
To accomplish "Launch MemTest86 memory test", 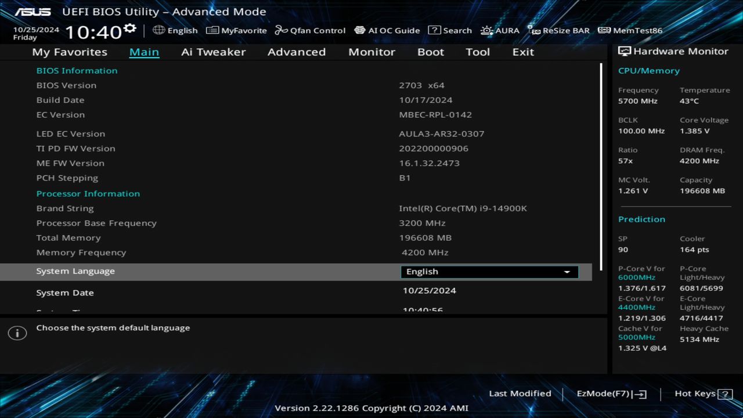I will pos(629,30).
